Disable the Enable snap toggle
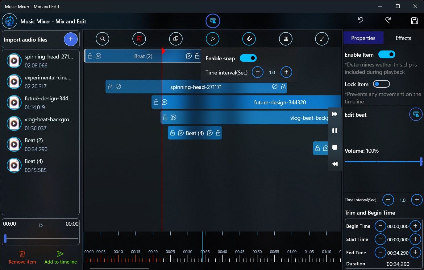The image size is (424, 270). 248,58
